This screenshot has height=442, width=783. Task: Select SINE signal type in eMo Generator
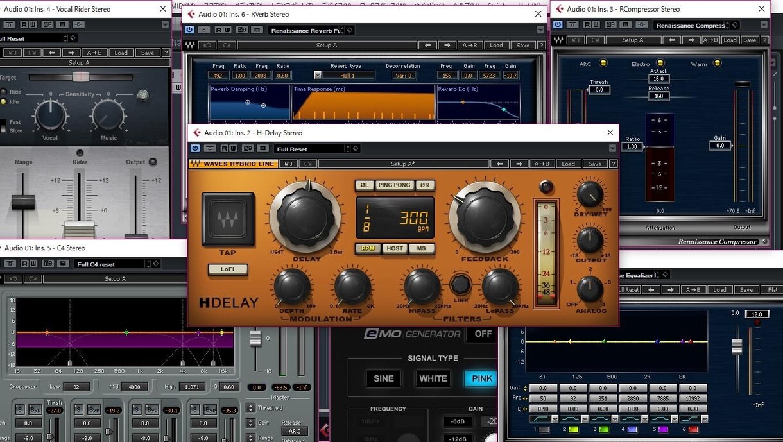click(383, 378)
